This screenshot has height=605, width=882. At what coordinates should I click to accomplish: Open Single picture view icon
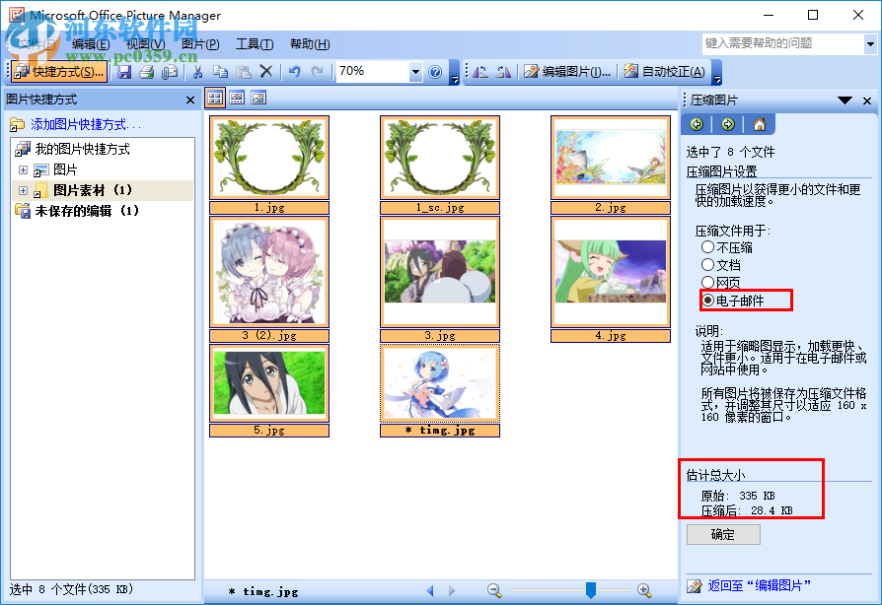click(259, 98)
